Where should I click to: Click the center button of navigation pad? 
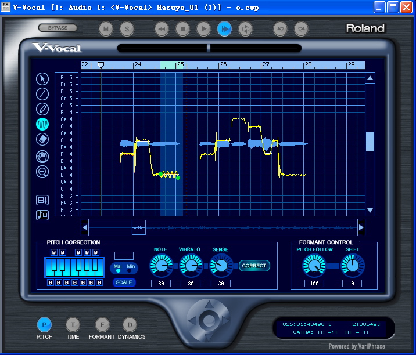(x=209, y=321)
